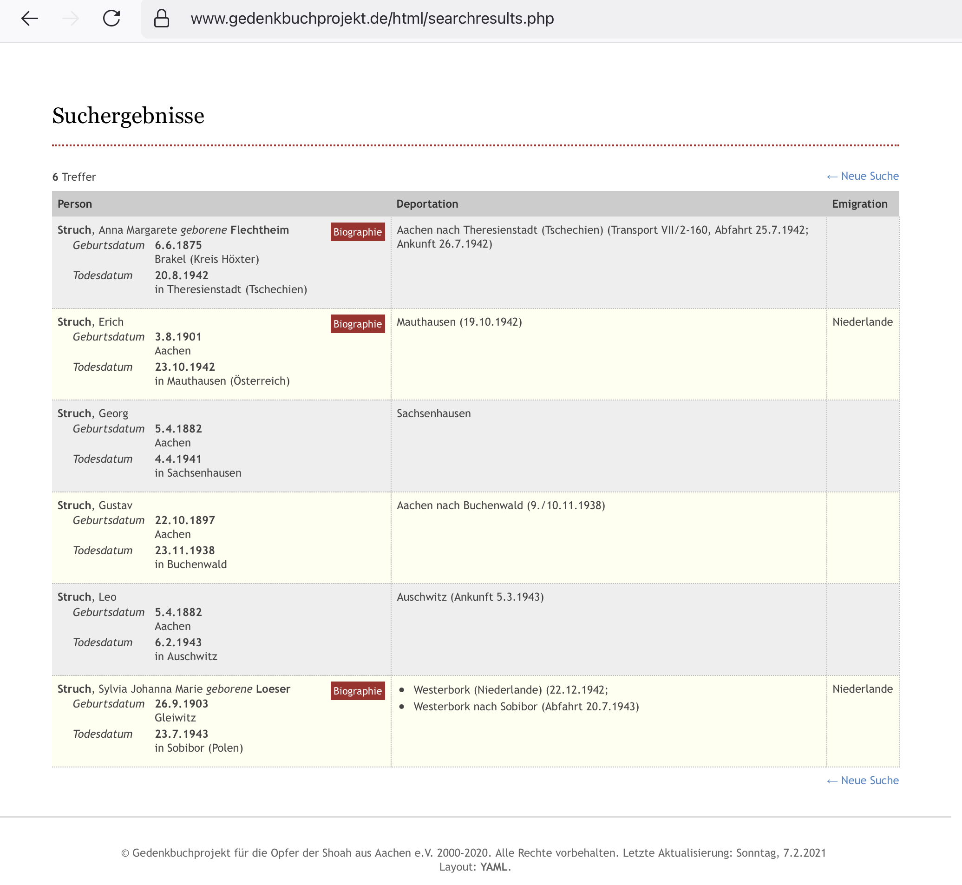
Task: Click the URL address field
Action: [372, 19]
